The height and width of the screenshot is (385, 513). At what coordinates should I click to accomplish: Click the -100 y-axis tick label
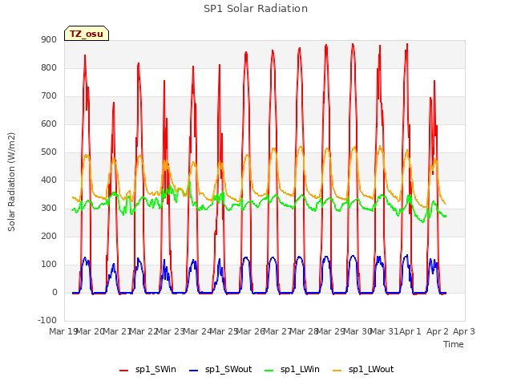click(x=47, y=320)
